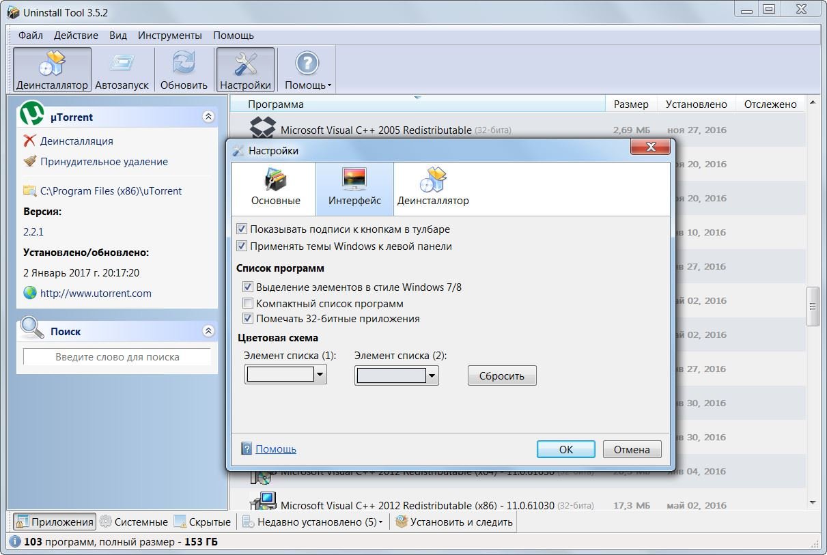Open the http://www.utorrent.com link
The image size is (827, 555).
coord(96,293)
